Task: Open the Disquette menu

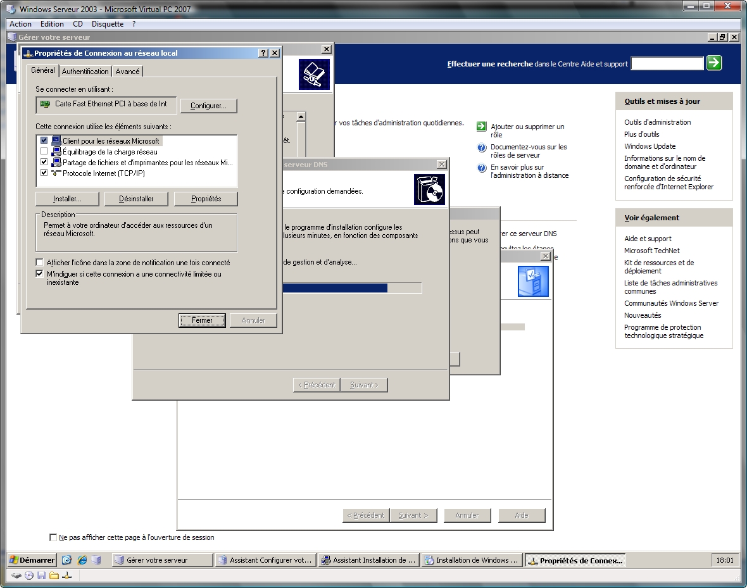Action: pos(108,24)
